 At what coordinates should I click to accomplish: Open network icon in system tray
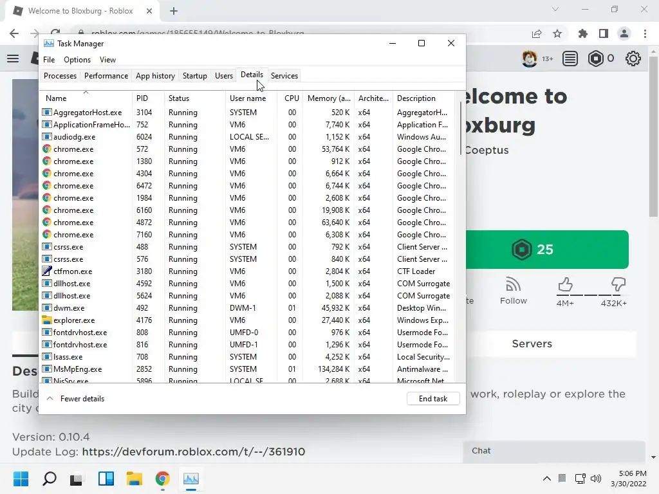coord(580,479)
